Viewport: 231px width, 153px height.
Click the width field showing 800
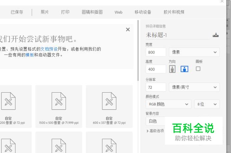[x=156, y=52]
